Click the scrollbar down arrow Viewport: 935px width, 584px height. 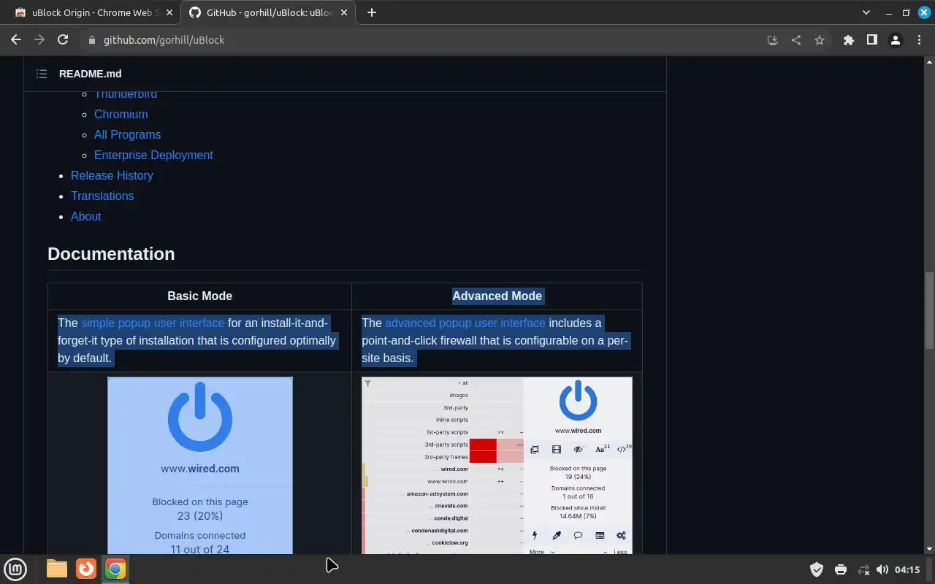(929, 548)
